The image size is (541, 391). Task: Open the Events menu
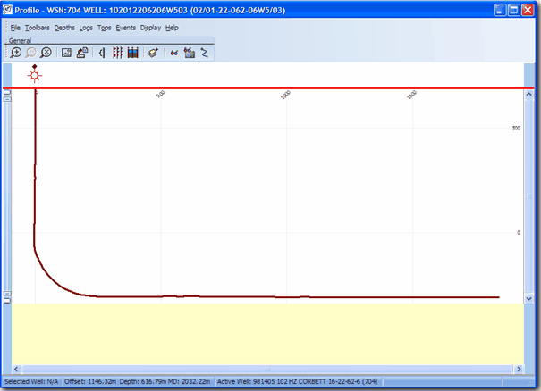(x=125, y=28)
